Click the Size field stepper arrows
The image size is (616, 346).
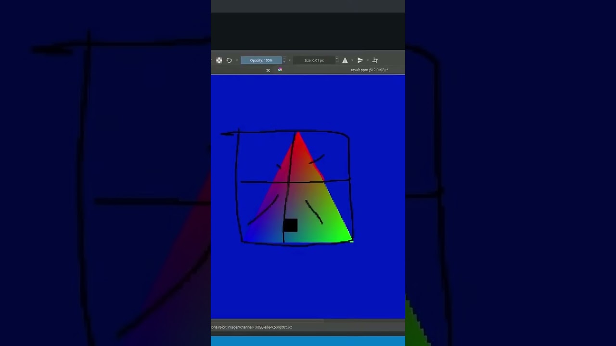[337, 60]
